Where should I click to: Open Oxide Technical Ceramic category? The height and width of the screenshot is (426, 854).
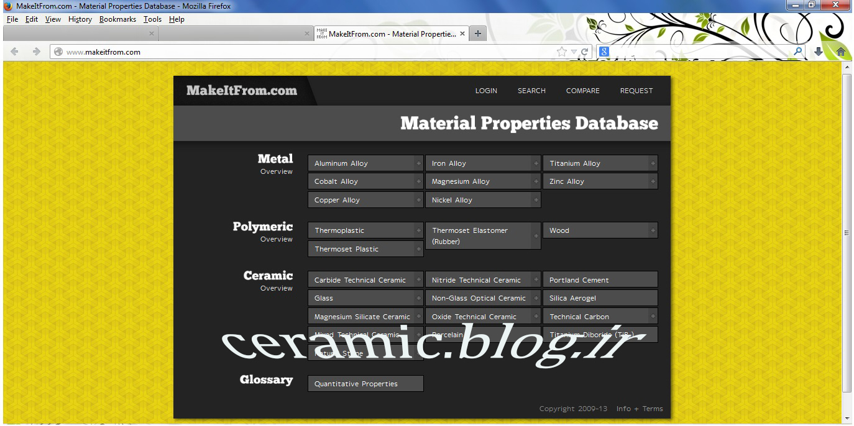[483, 317]
